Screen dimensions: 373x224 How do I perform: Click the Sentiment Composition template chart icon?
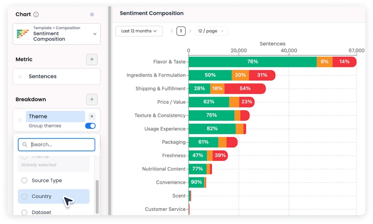[x=23, y=34]
